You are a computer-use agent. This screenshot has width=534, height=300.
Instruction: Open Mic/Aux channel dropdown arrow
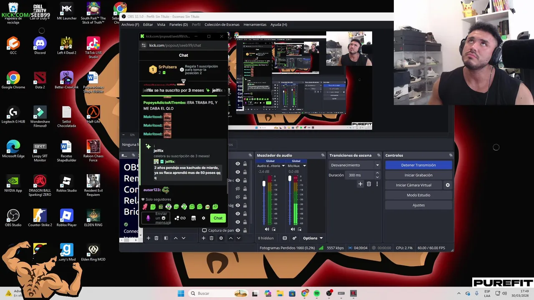point(304,166)
